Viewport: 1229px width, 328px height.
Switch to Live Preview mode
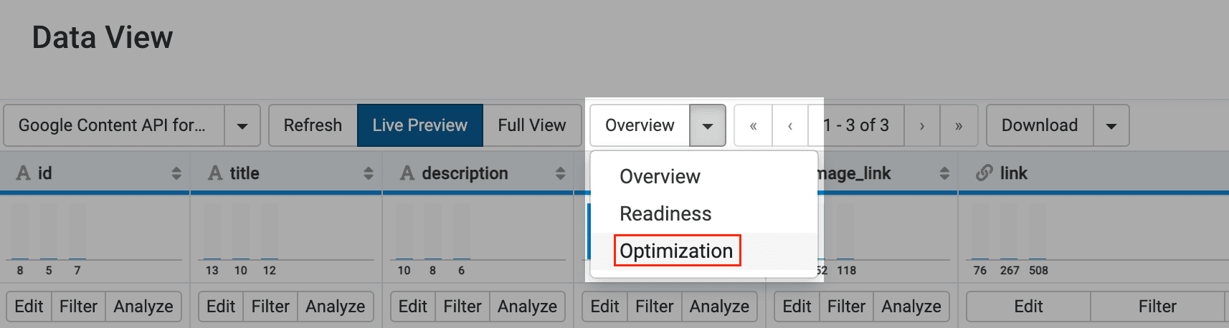point(419,125)
